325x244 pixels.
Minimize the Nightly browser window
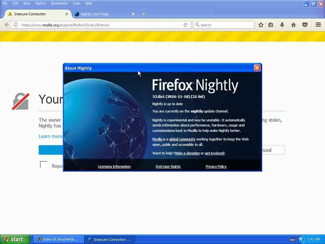coord(306,4)
